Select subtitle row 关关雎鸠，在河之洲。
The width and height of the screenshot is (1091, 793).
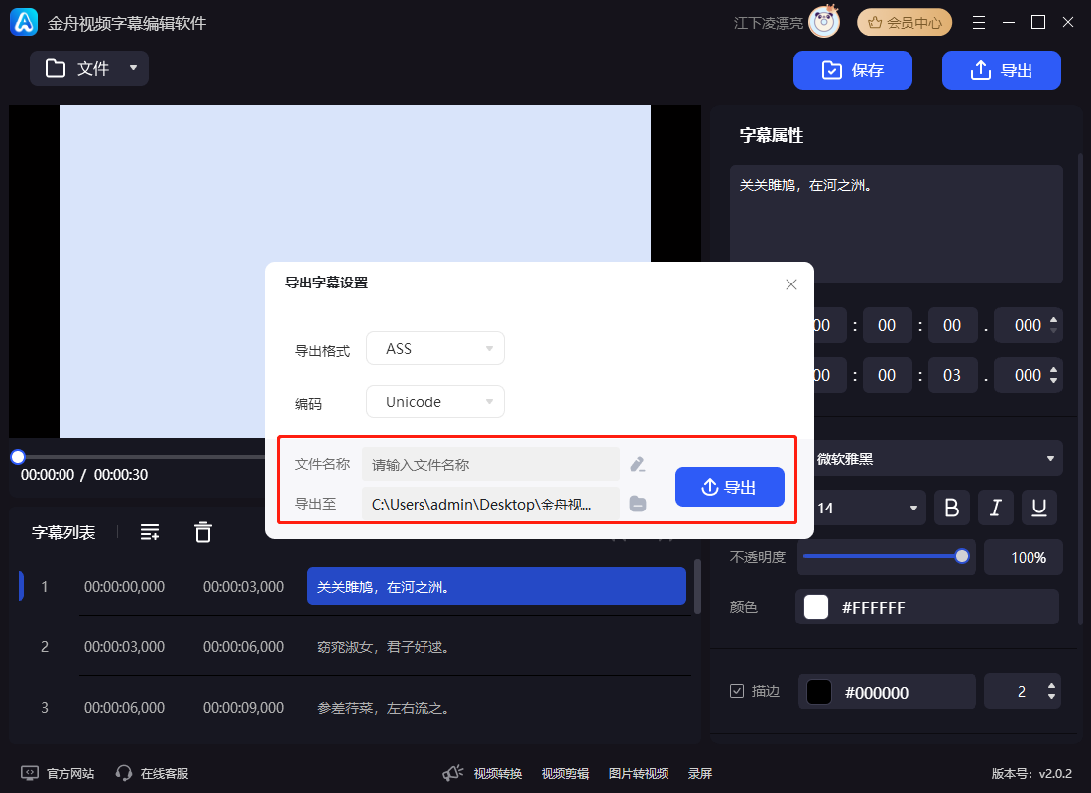(x=497, y=587)
